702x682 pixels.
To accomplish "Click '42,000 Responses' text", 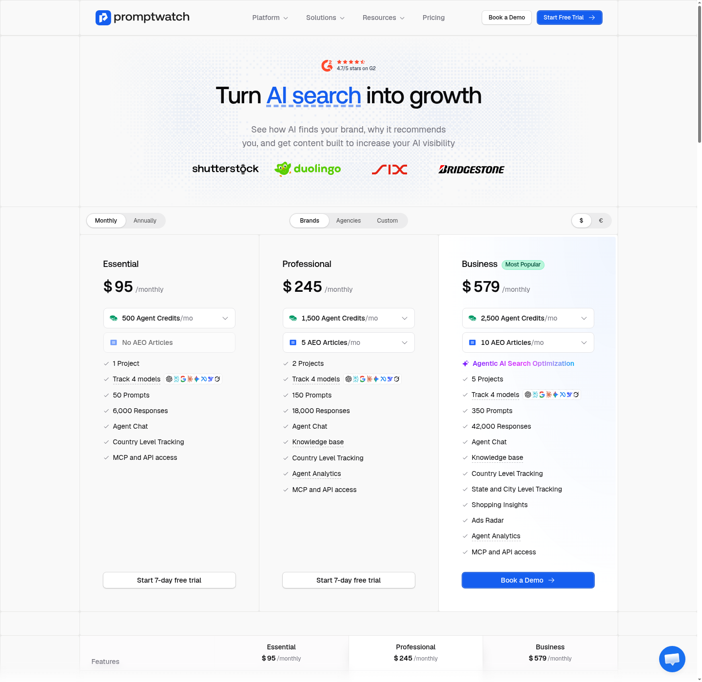I will [501, 426].
